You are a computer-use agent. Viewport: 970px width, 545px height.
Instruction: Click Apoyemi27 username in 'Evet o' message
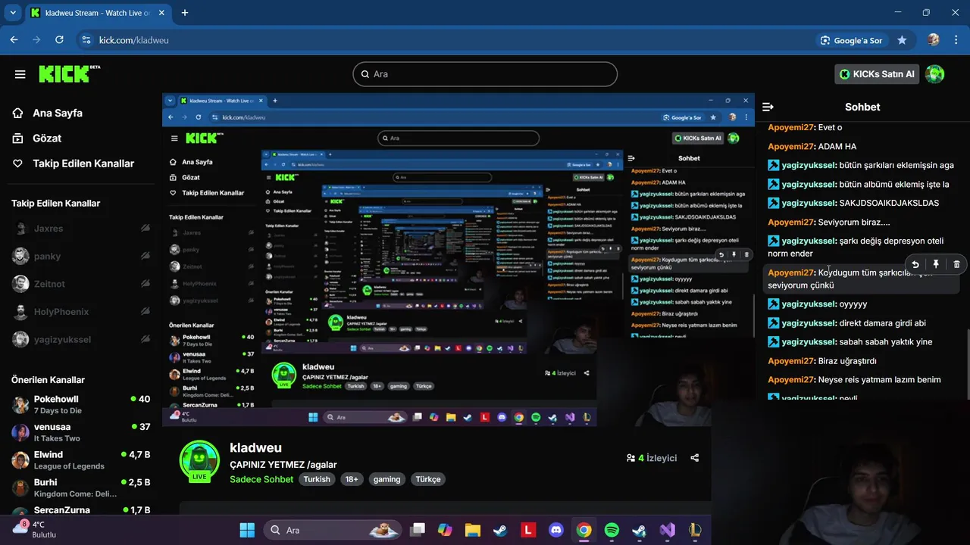[x=790, y=127]
